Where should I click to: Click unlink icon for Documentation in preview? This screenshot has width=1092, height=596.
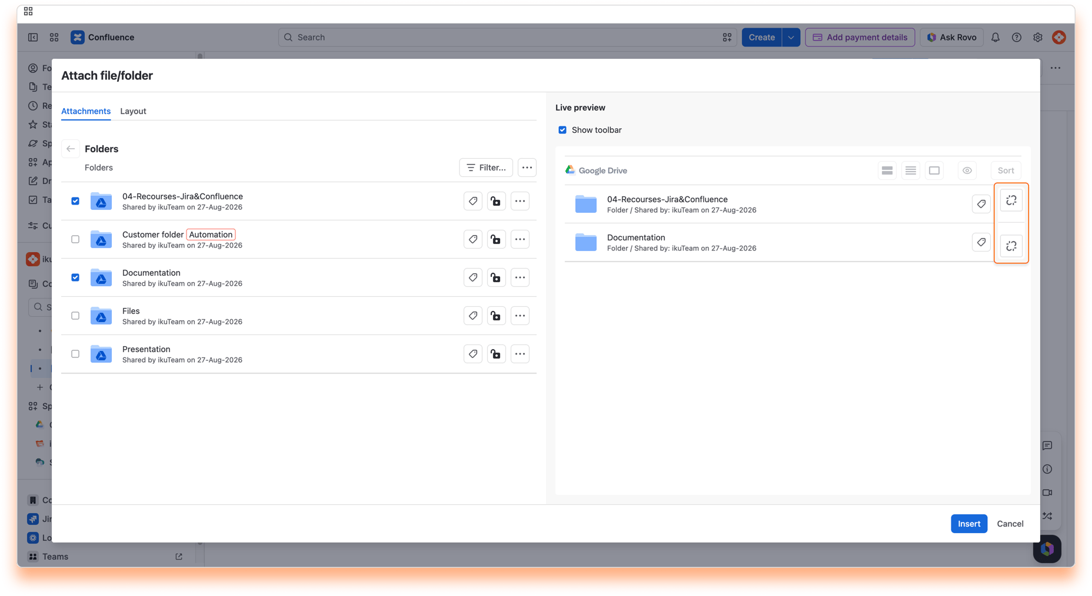1011,246
